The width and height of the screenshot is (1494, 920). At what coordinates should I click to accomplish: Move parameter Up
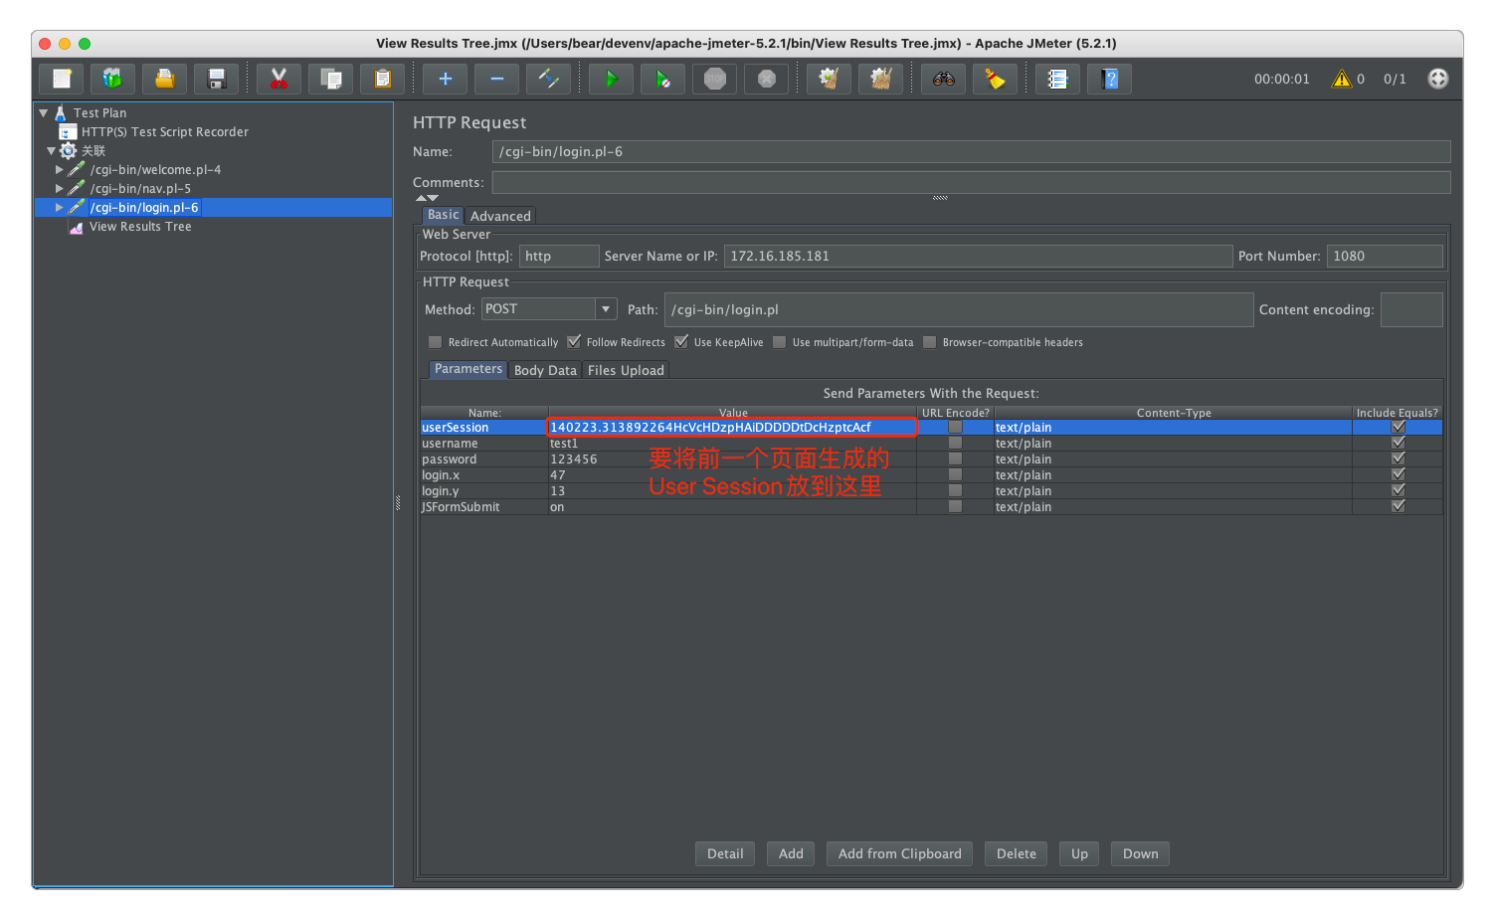click(1079, 853)
